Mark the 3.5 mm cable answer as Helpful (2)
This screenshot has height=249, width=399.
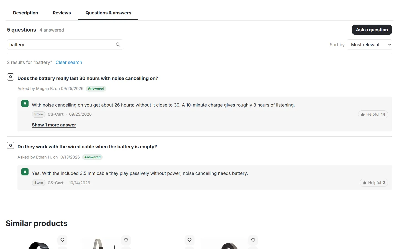(374, 183)
